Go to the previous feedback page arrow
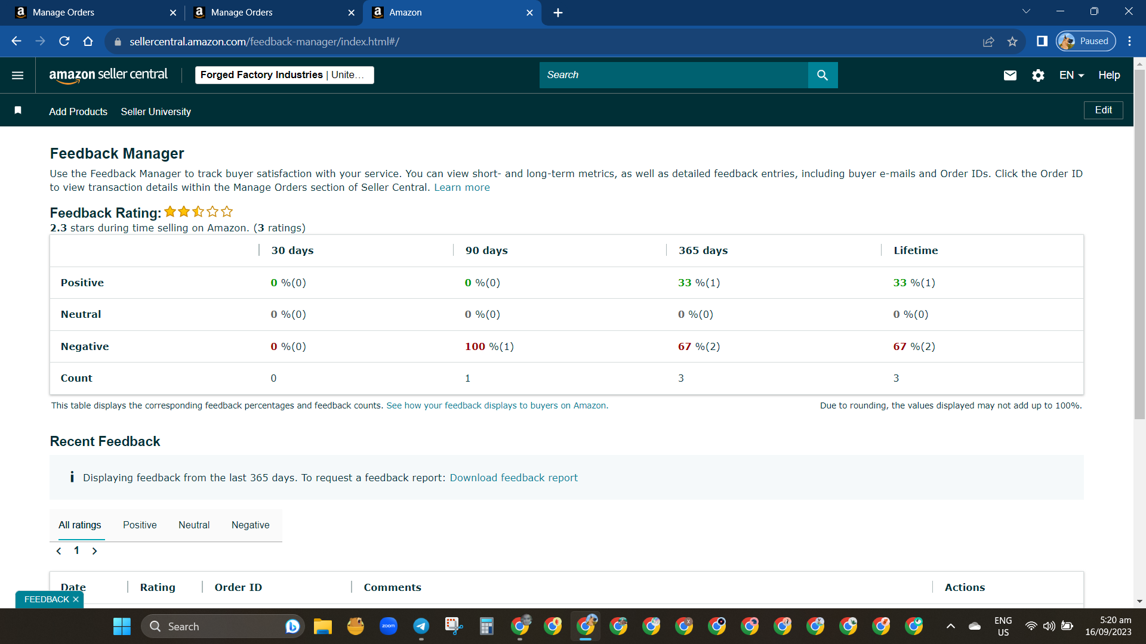 click(58, 551)
